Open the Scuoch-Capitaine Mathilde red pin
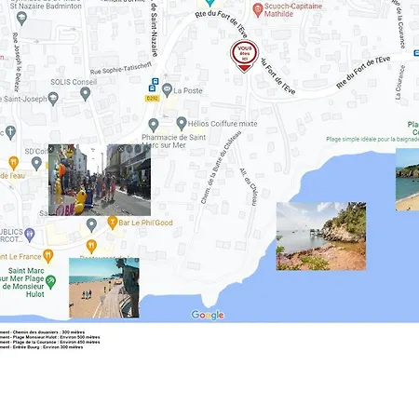 (258, 10)
